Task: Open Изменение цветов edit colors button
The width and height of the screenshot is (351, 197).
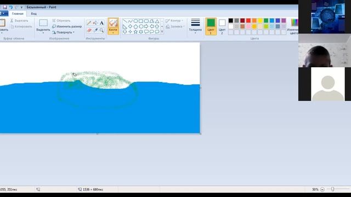Action: [293, 27]
